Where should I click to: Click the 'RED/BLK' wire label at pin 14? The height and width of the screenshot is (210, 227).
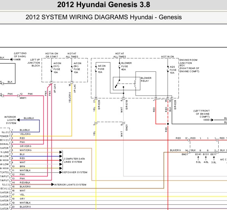click(x=25, y=183)
